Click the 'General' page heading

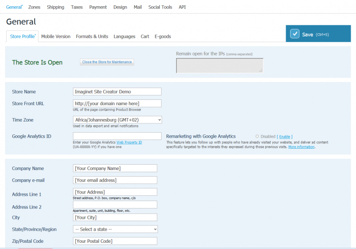coord(21,22)
